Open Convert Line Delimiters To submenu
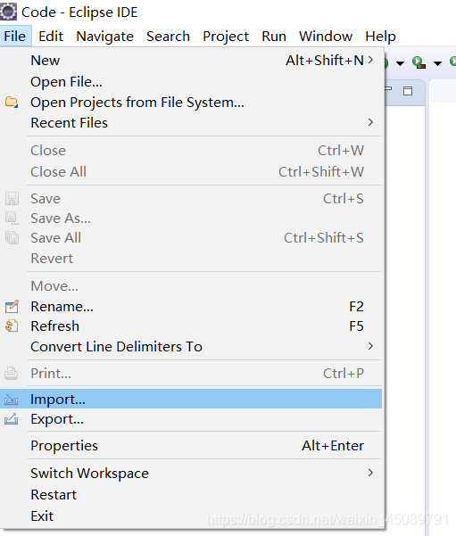Image resolution: width=456 pixels, height=536 pixels. 191,347
